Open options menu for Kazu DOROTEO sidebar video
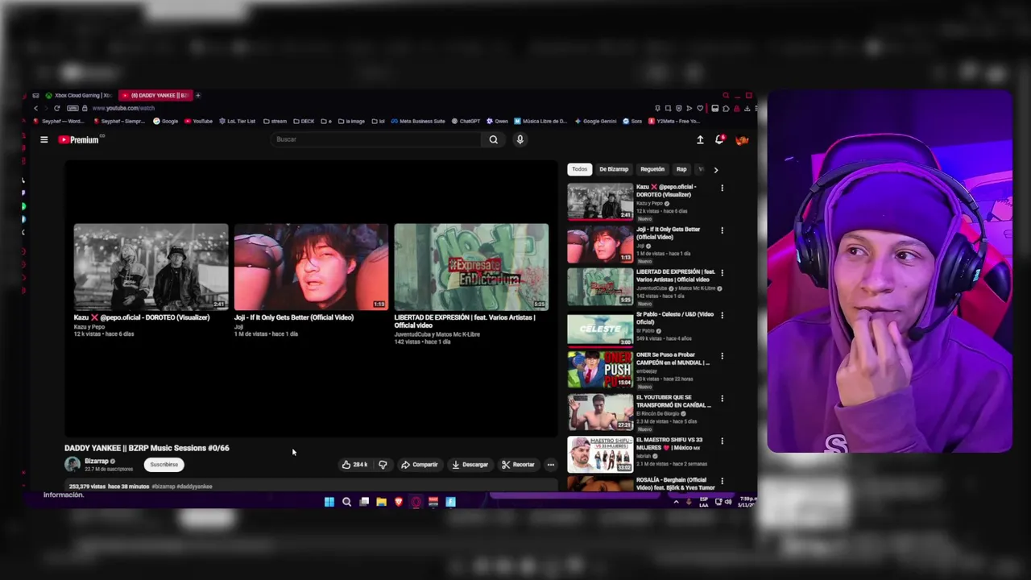This screenshot has height=580, width=1031. 722,188
